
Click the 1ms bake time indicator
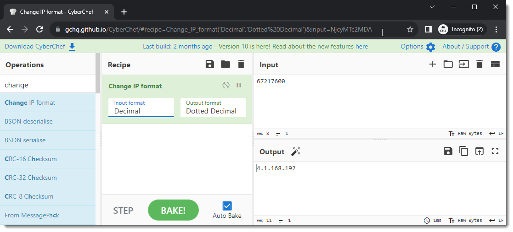(x=433, y=220)
